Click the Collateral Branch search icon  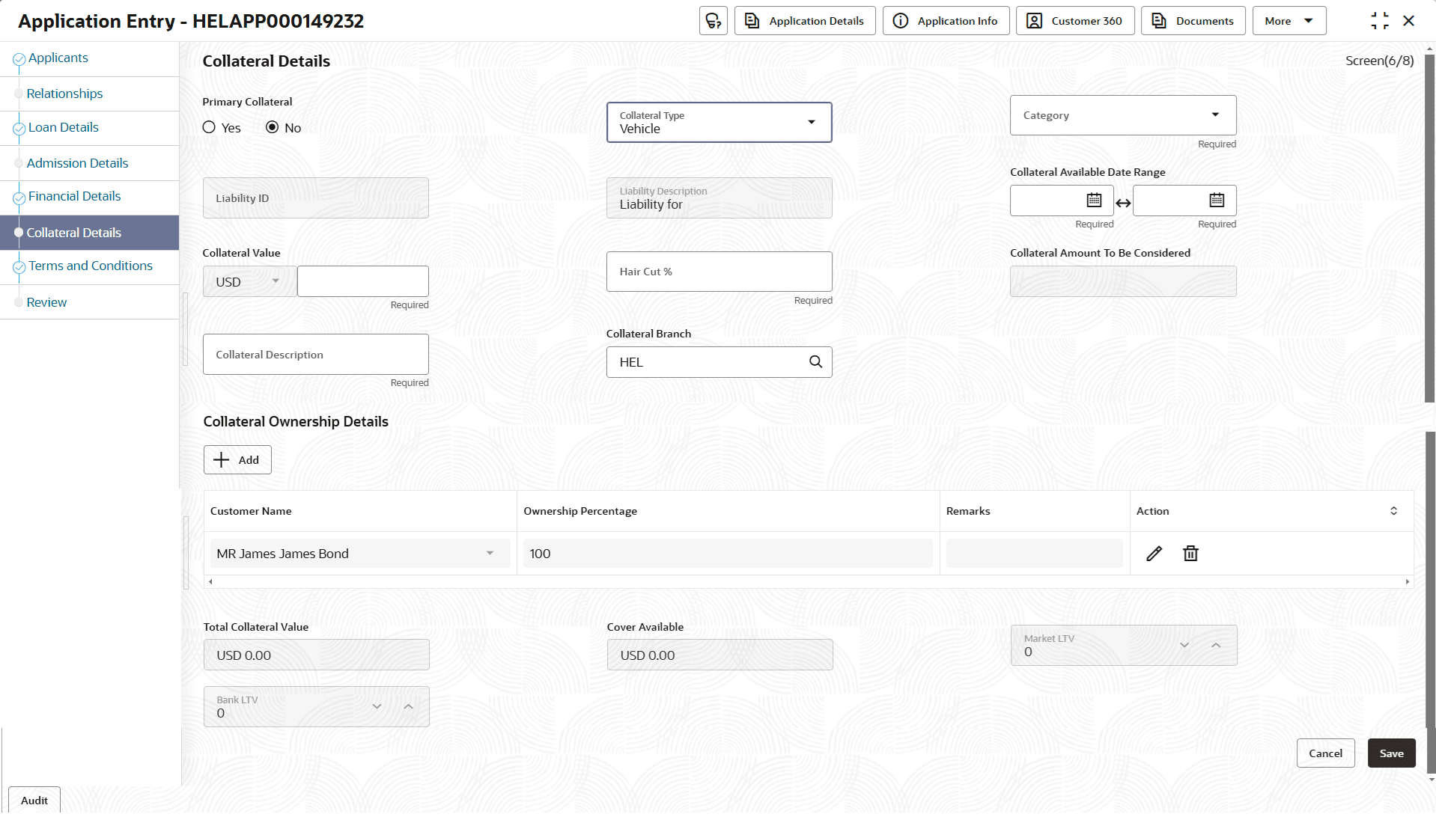[815, 362]
